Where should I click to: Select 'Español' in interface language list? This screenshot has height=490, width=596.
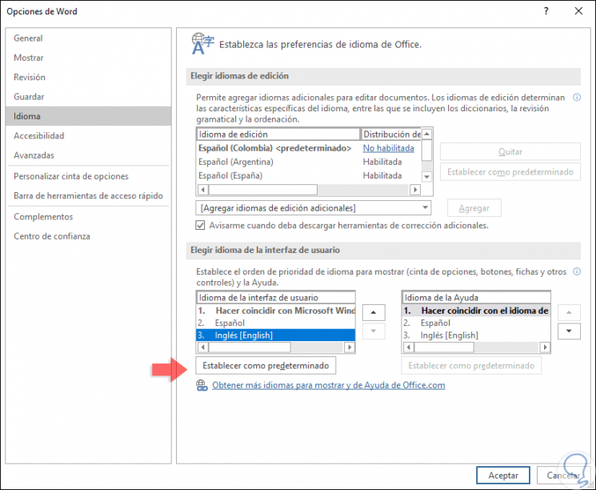[x=276, y=323]
